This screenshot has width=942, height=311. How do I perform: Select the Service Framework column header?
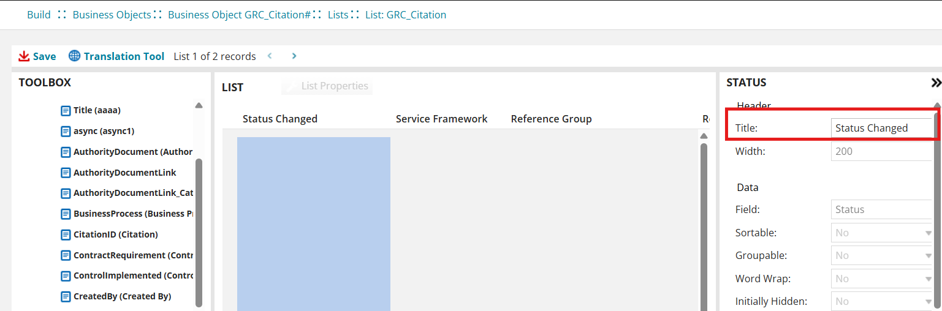(441, 119)
